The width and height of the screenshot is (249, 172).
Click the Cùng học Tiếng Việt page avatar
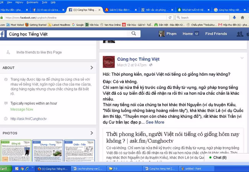(x=109, y=62)
